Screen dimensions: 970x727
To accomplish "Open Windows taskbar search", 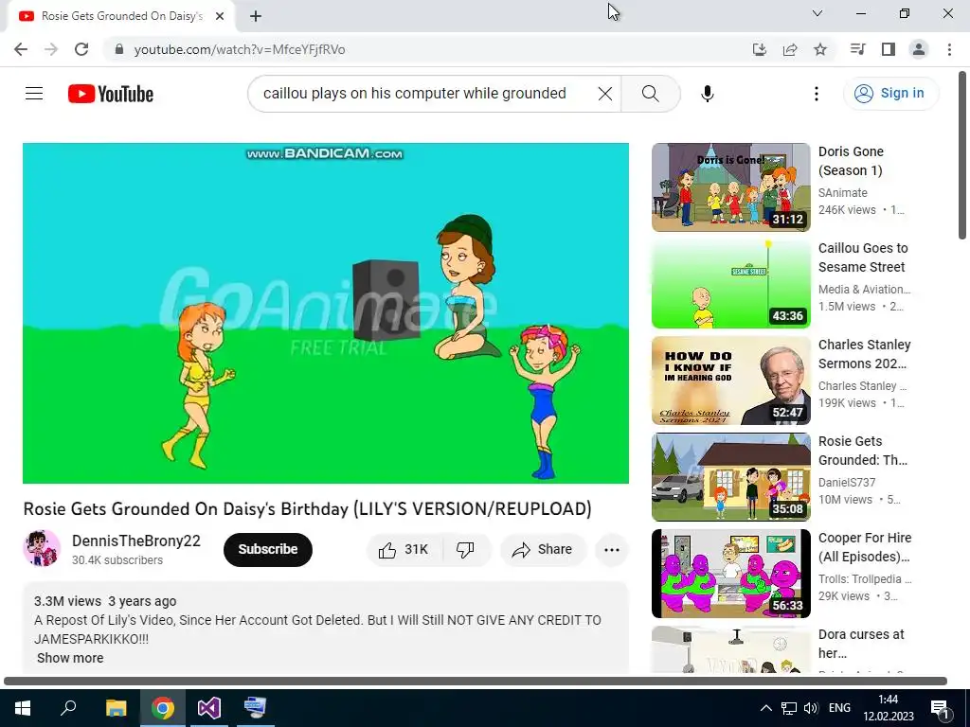I will [68, 708].
